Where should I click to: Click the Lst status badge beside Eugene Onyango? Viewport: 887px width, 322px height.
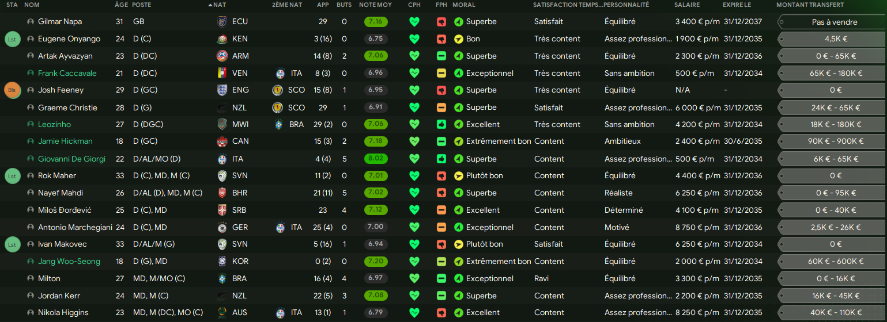[12, 39]
